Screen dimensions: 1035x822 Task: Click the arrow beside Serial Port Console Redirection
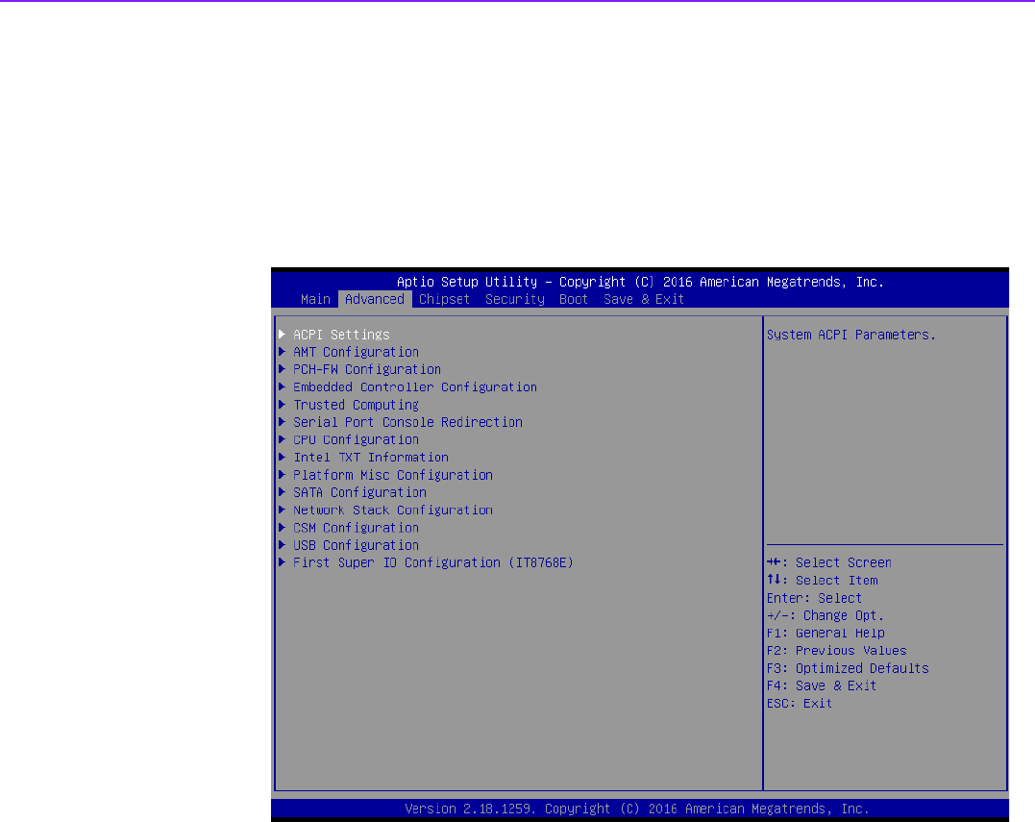pos(282,422)
